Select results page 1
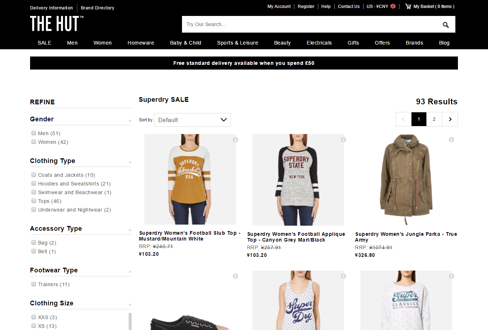 [419, 119]
